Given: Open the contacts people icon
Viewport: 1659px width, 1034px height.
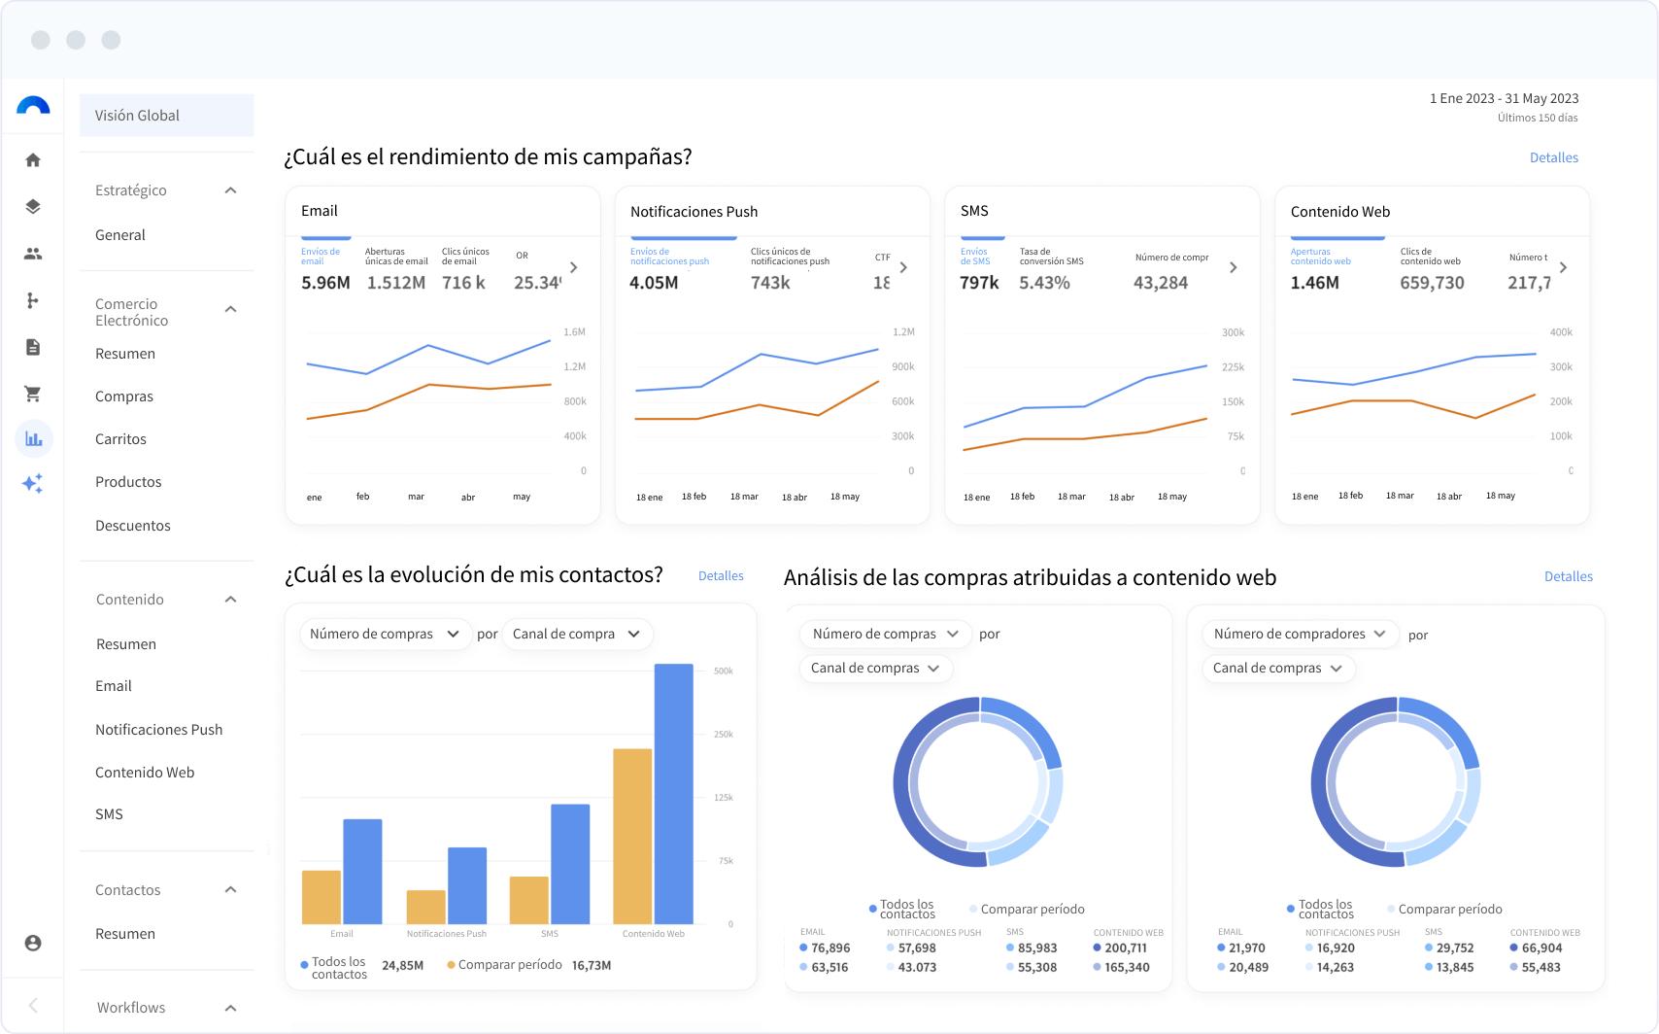Looking at the screenshot, I should (x=33, y=254).
